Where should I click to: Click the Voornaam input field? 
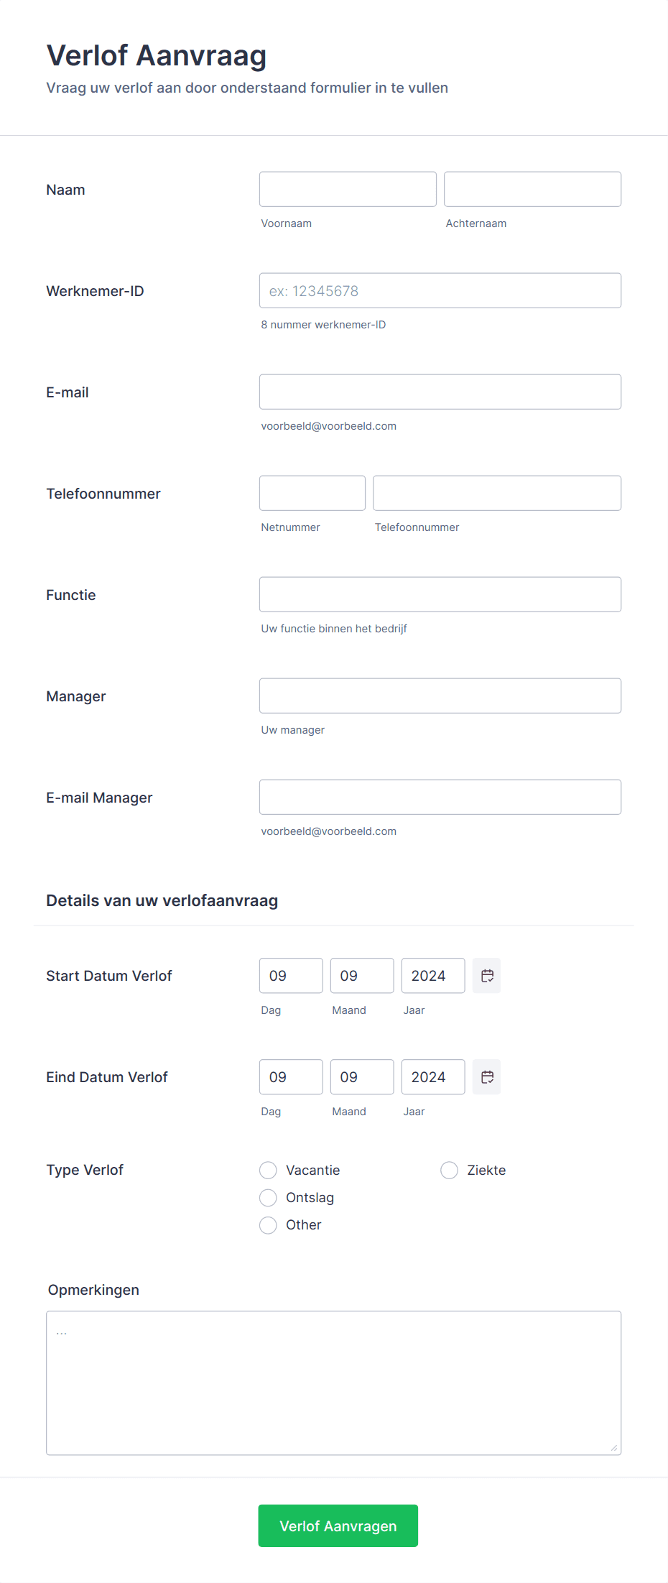(x=347, y=189)
